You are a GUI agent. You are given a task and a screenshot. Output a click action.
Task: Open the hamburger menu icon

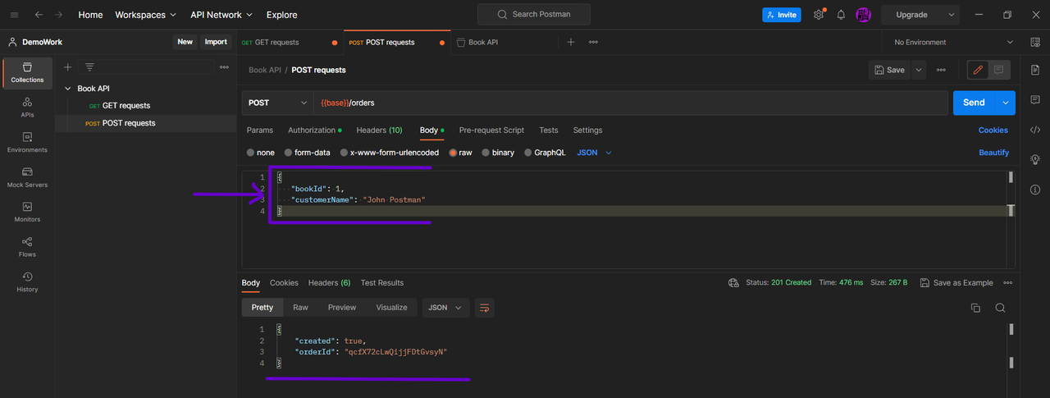[13, 15]
